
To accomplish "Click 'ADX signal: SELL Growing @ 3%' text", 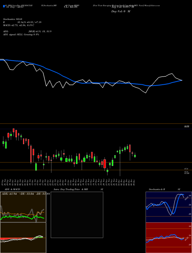I will point(21,34).
